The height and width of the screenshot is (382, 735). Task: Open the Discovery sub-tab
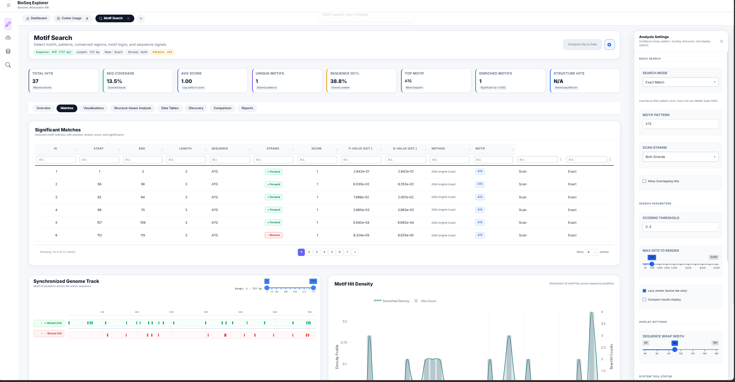tap(196, 108)
